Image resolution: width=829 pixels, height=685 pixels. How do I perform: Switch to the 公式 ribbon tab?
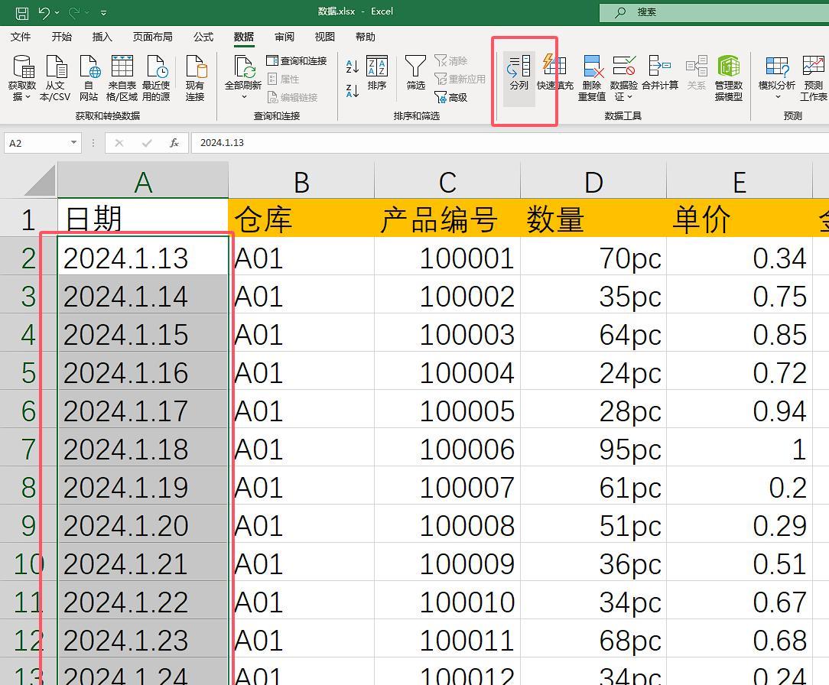pos(203,37)
